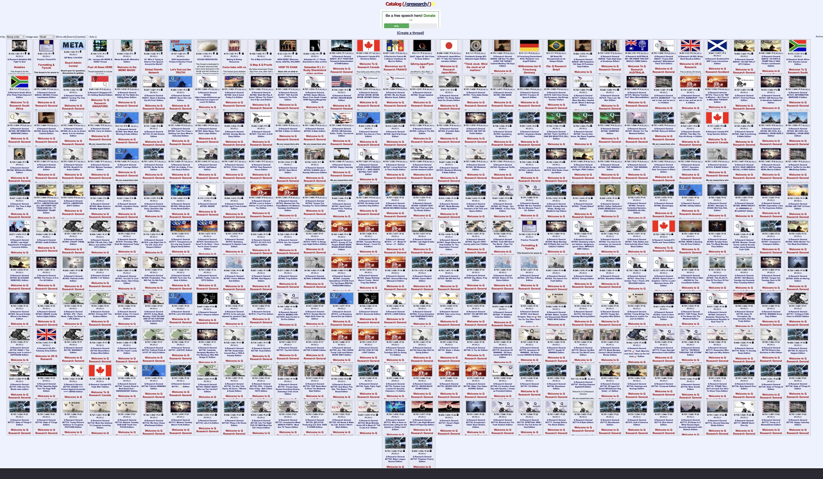Click pin icon on Silence Free Speech thread
Image resolution: width=823 pixels, height=479 pixels.
[x=162, y=54]
